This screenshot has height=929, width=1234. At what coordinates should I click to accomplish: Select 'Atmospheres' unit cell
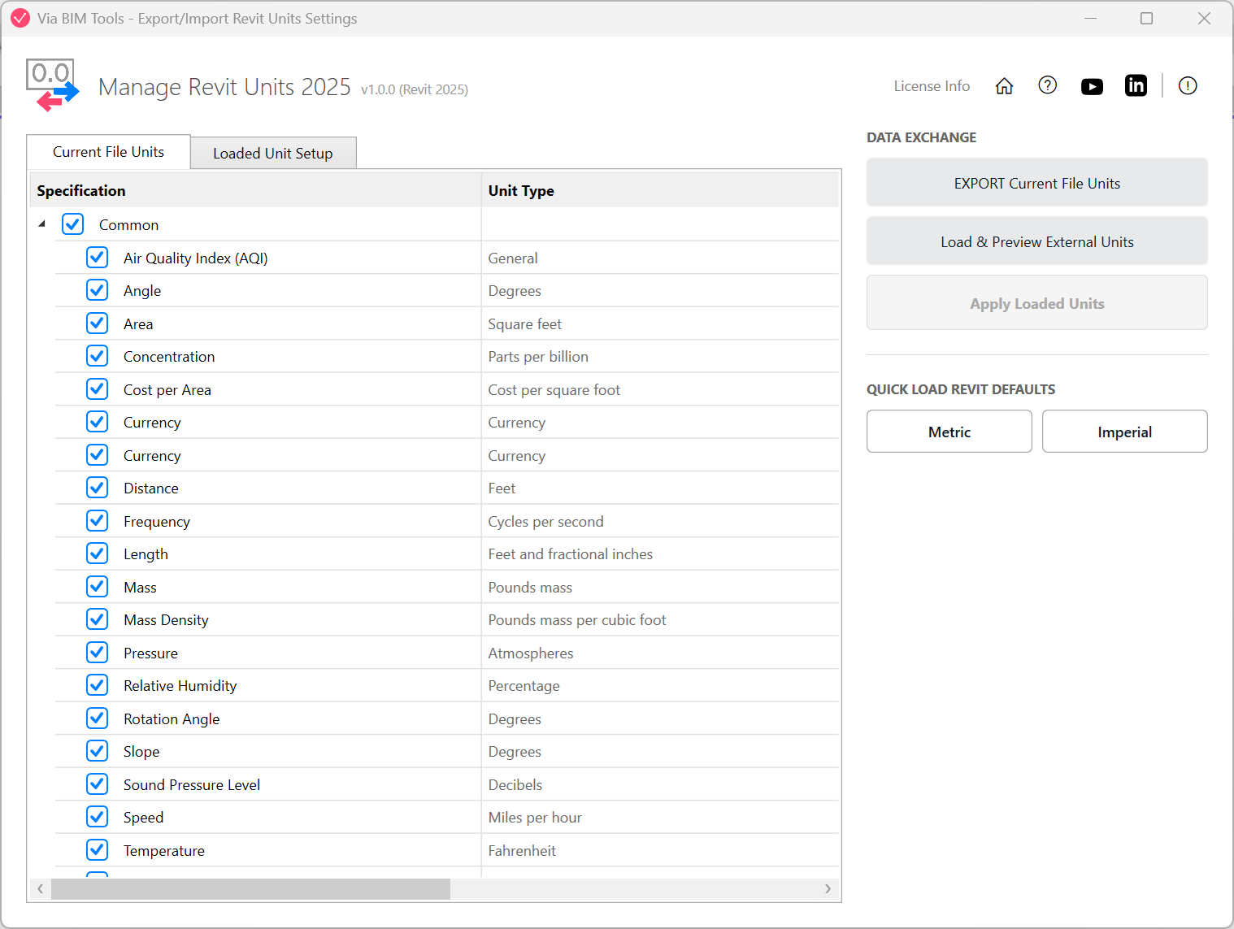(660, 653)
